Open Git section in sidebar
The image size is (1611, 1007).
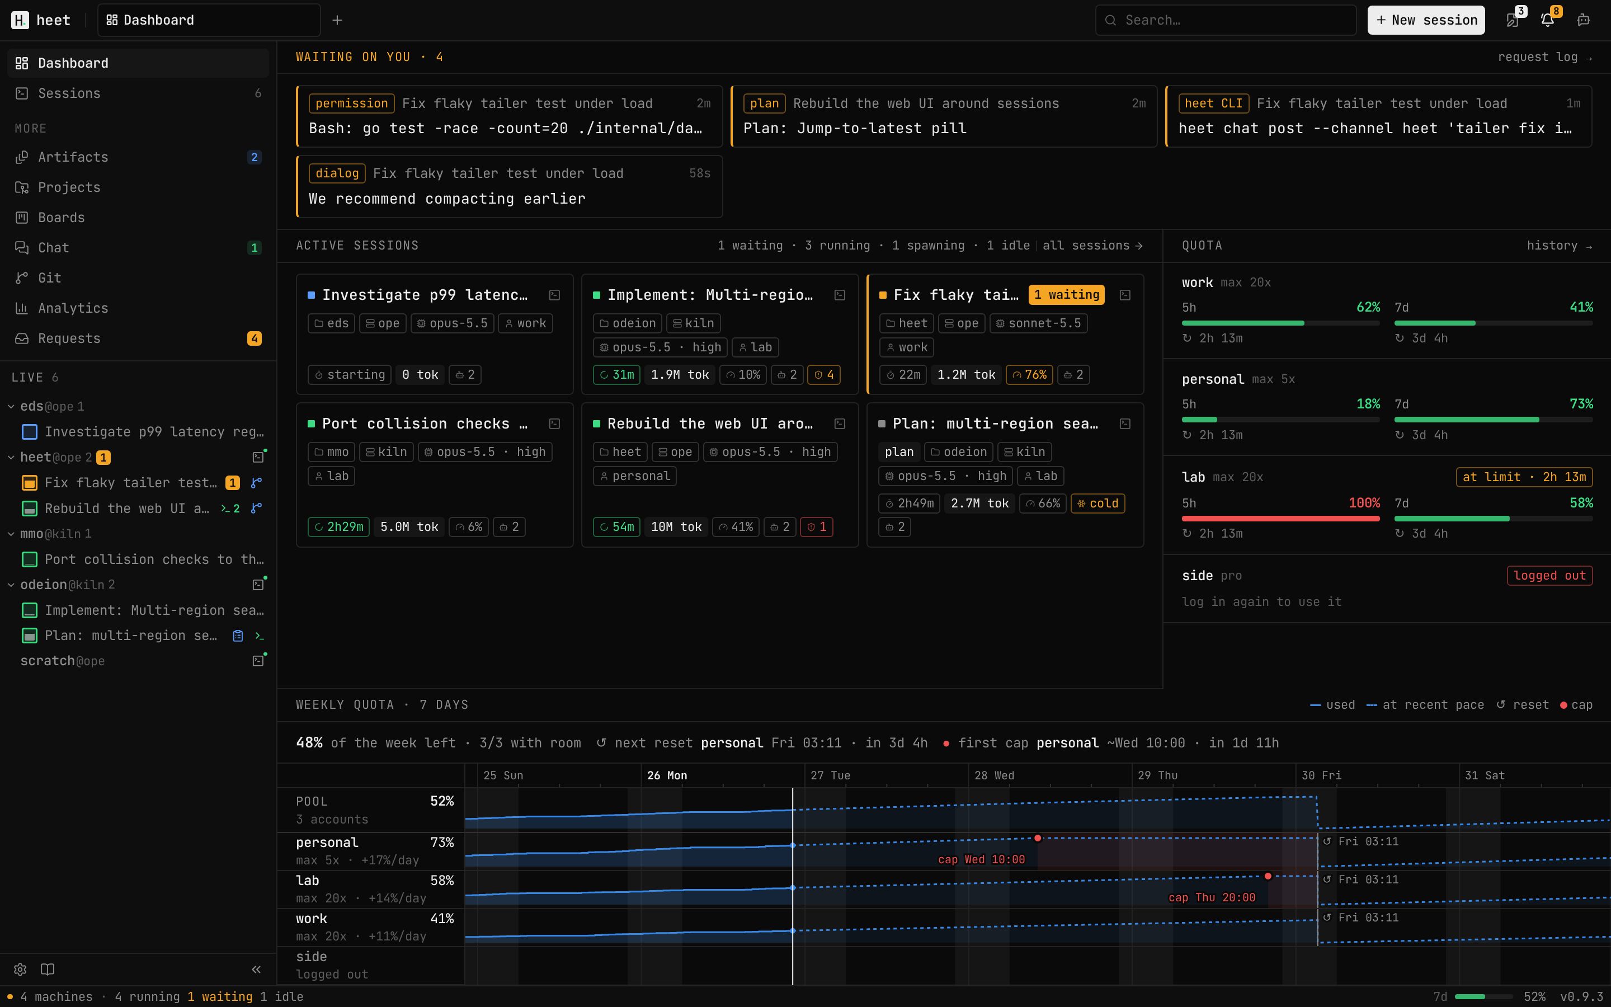[139, 277]
